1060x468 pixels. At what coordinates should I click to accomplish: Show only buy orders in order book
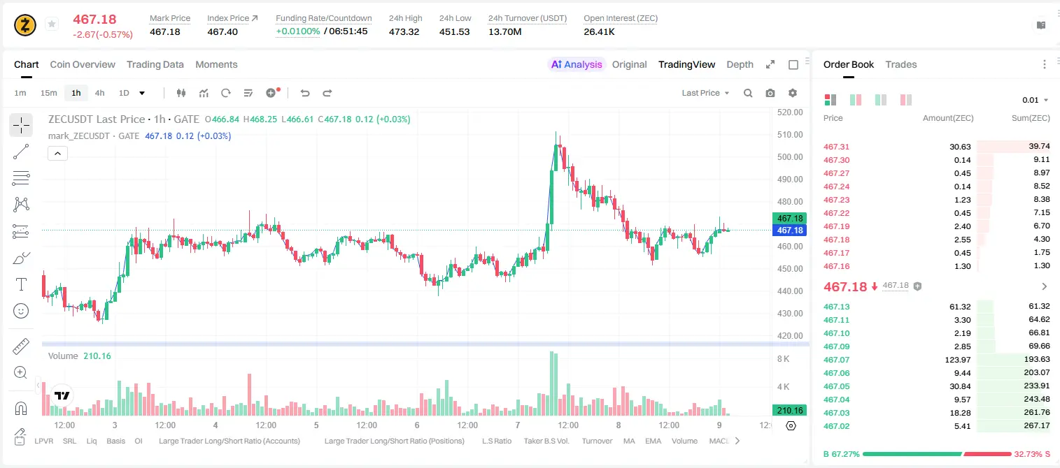(881, 100)
